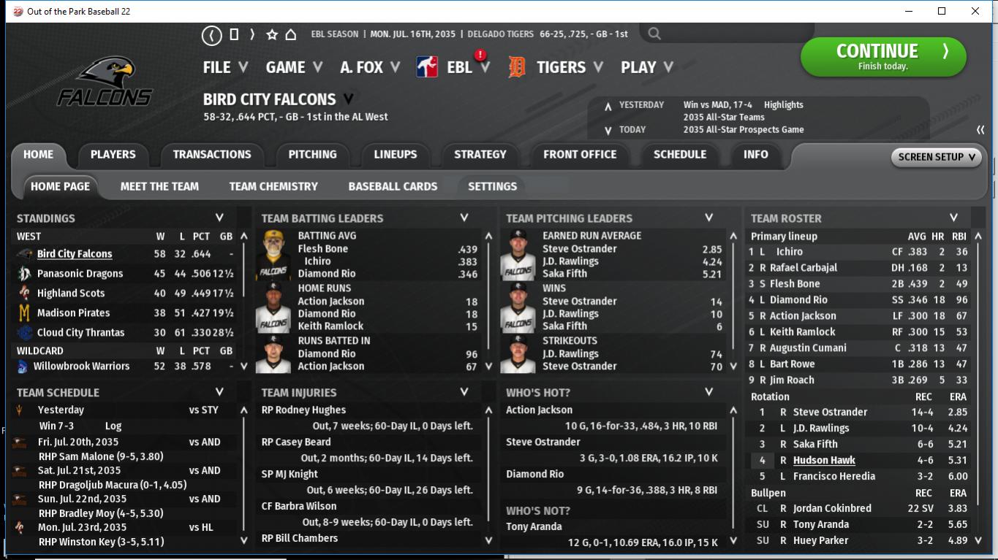998x560 pixels.
Task: Click the star bookmark icon in top bar
Action: click(272, 34)
